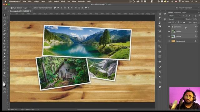The width and height of the screenshot is (200, 112).
Task: Open the Fill dropdown arrow
Action: pyautogui.click(x=199, y=22)
